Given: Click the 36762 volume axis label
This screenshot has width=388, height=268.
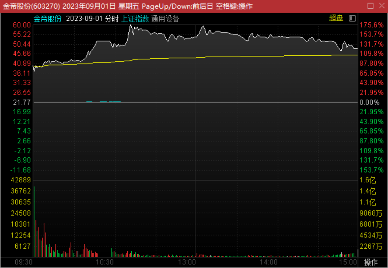Looking at the screenshot, I should tap(21, 191).
